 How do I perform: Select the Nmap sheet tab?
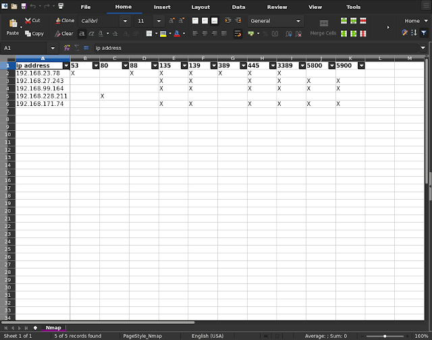tap(53, 327)
